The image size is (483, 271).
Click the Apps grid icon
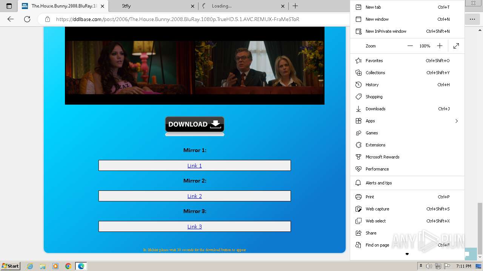358,121
